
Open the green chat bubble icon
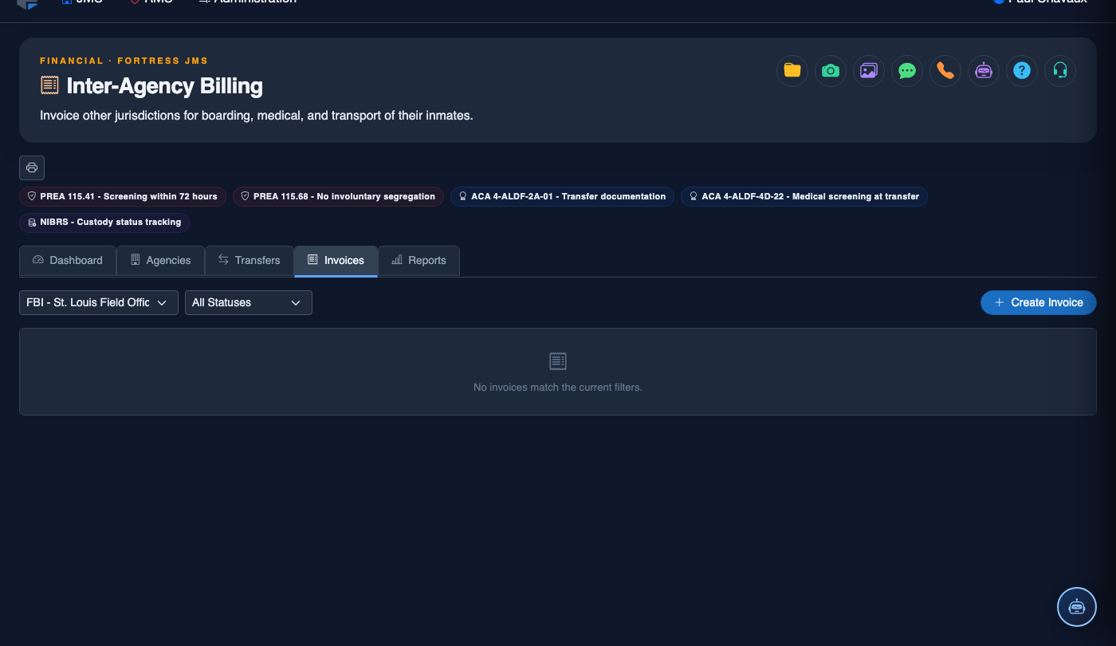(x=907, y=71)
